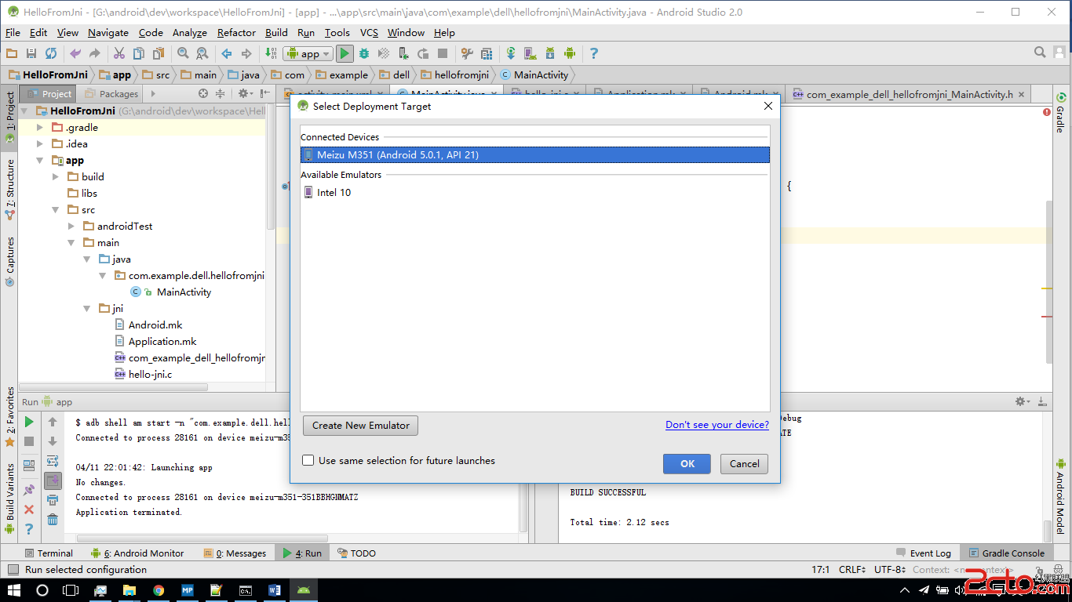The image size is (1072, 602).
Task: Open Chrome from the taskbar
Action: 159,589
